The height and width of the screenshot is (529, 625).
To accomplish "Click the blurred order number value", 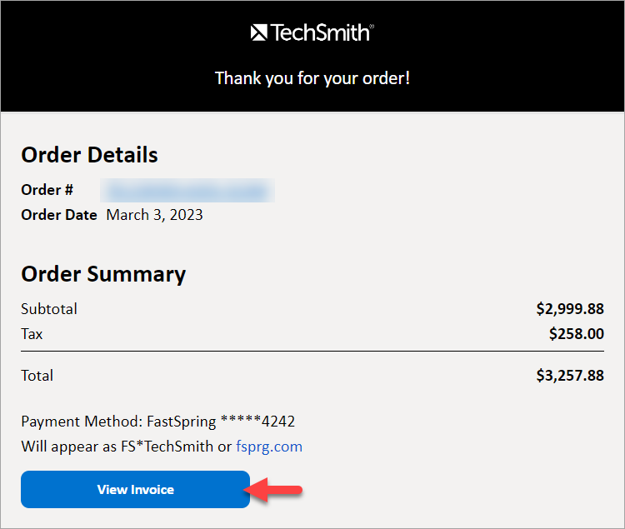I will (x=187, y=190).
